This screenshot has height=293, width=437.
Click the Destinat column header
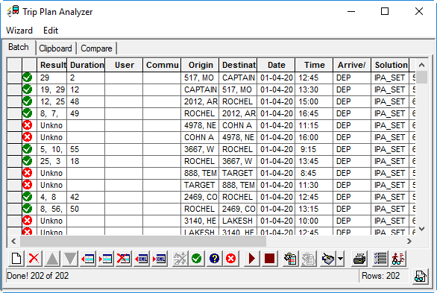(239, 65)
